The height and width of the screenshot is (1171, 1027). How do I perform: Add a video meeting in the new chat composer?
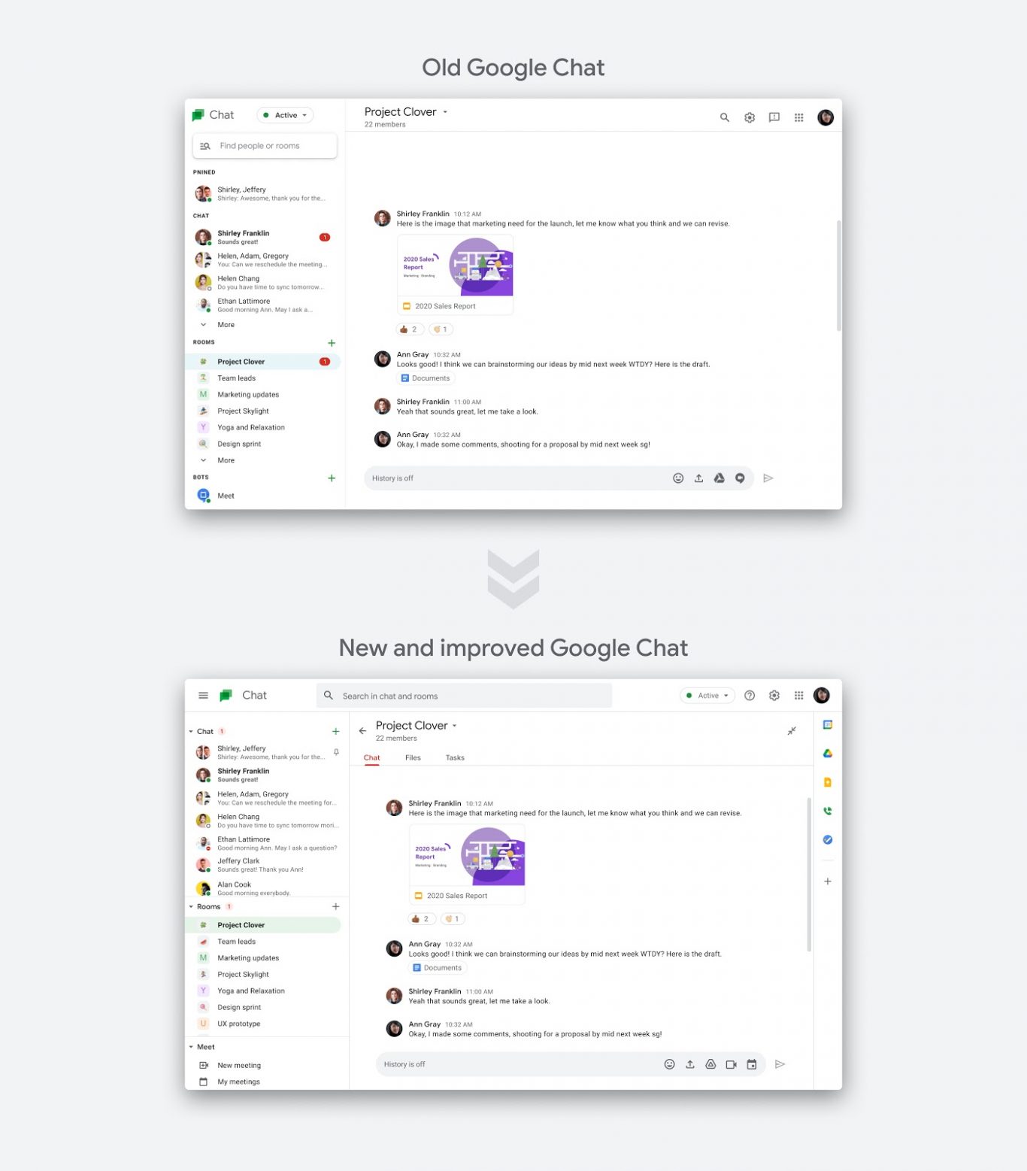pyautogui.click(x=731, y=1064)
